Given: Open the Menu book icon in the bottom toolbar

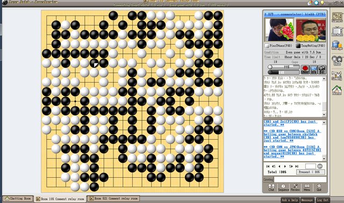Looking at the screenshot, I should [x=307, y=187].
